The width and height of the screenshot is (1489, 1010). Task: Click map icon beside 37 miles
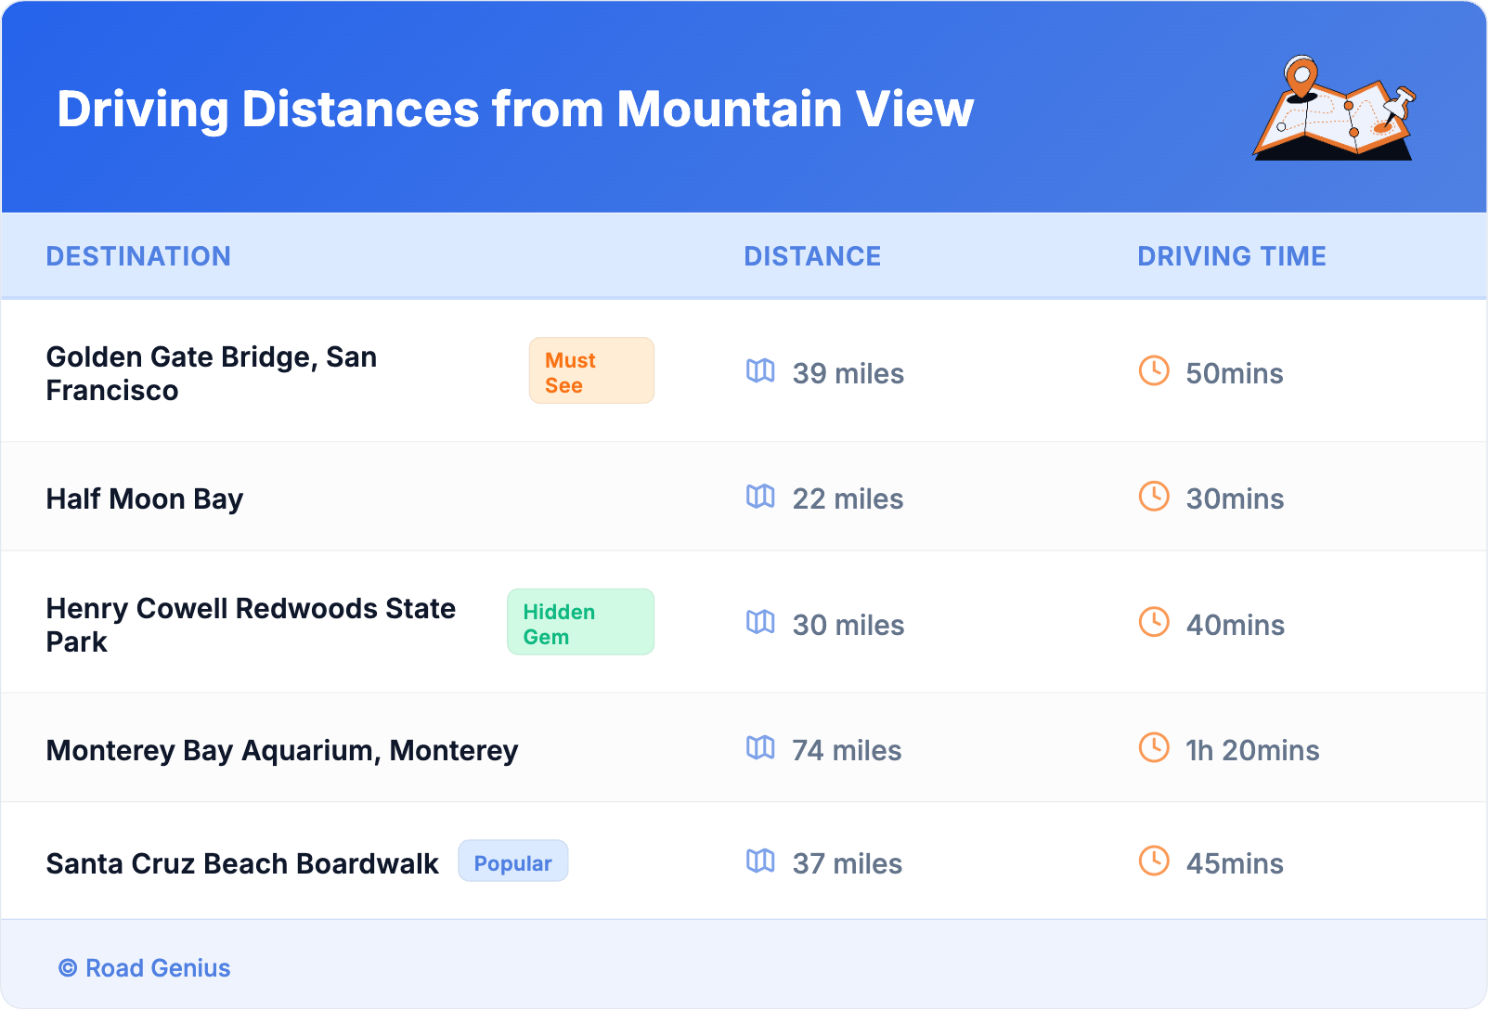pyautogui.click(x=760, y=861)
